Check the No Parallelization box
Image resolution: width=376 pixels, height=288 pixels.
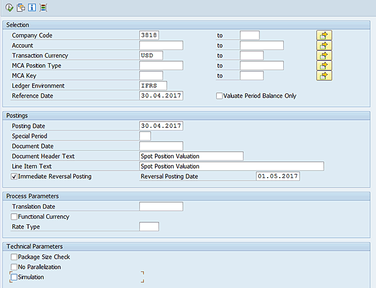point(14,267)
